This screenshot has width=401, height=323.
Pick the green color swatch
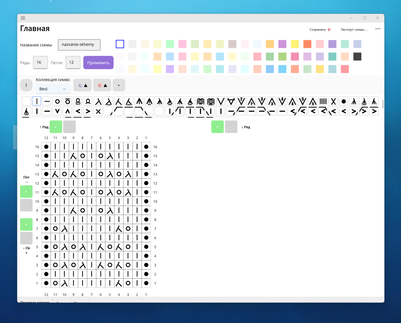tap(170, 44)
